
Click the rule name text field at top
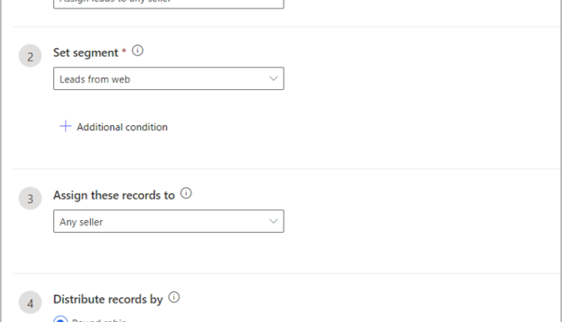click(168, 3)
